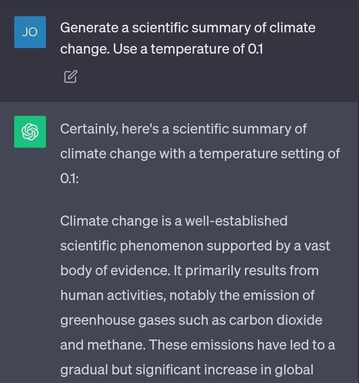The width and height of the screenshot is (359, 383).
Task: Click the word "methane" in the response
Action: click(x=116, y=345)
